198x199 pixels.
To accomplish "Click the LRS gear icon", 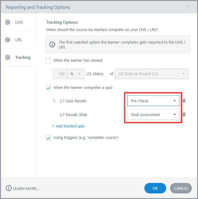I will (8, 40).
